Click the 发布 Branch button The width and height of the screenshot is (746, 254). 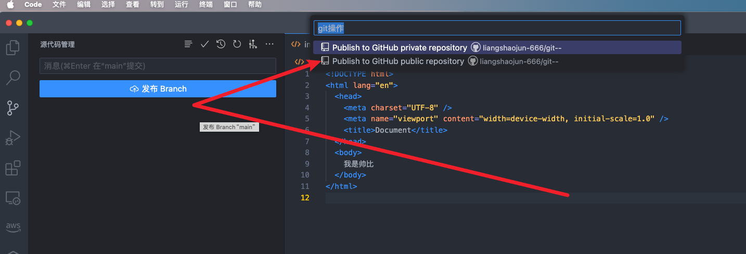158,89
